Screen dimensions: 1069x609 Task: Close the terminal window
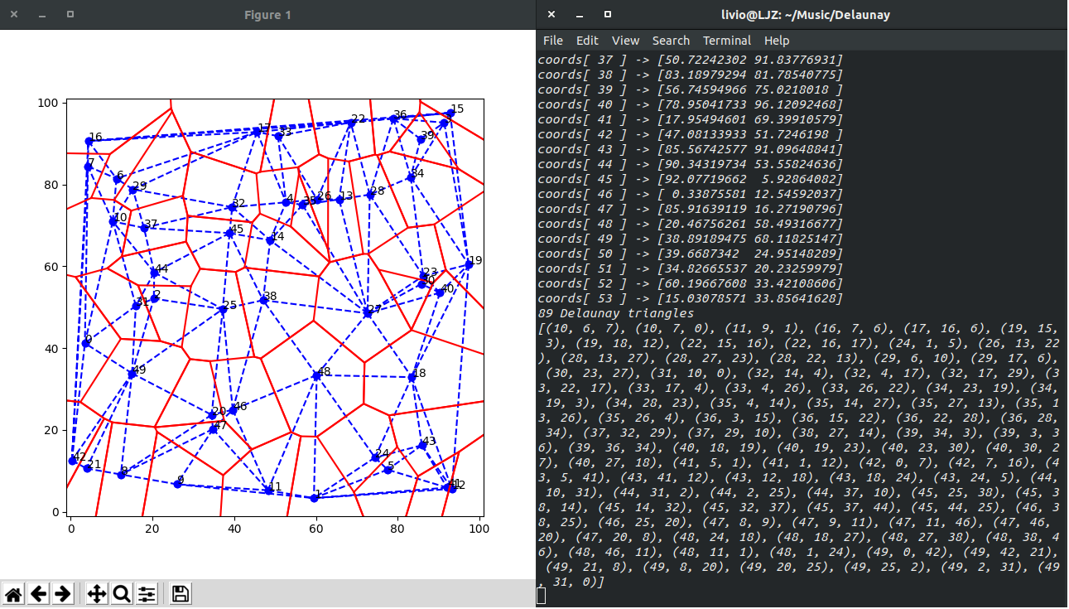click(x=551, y=14)
